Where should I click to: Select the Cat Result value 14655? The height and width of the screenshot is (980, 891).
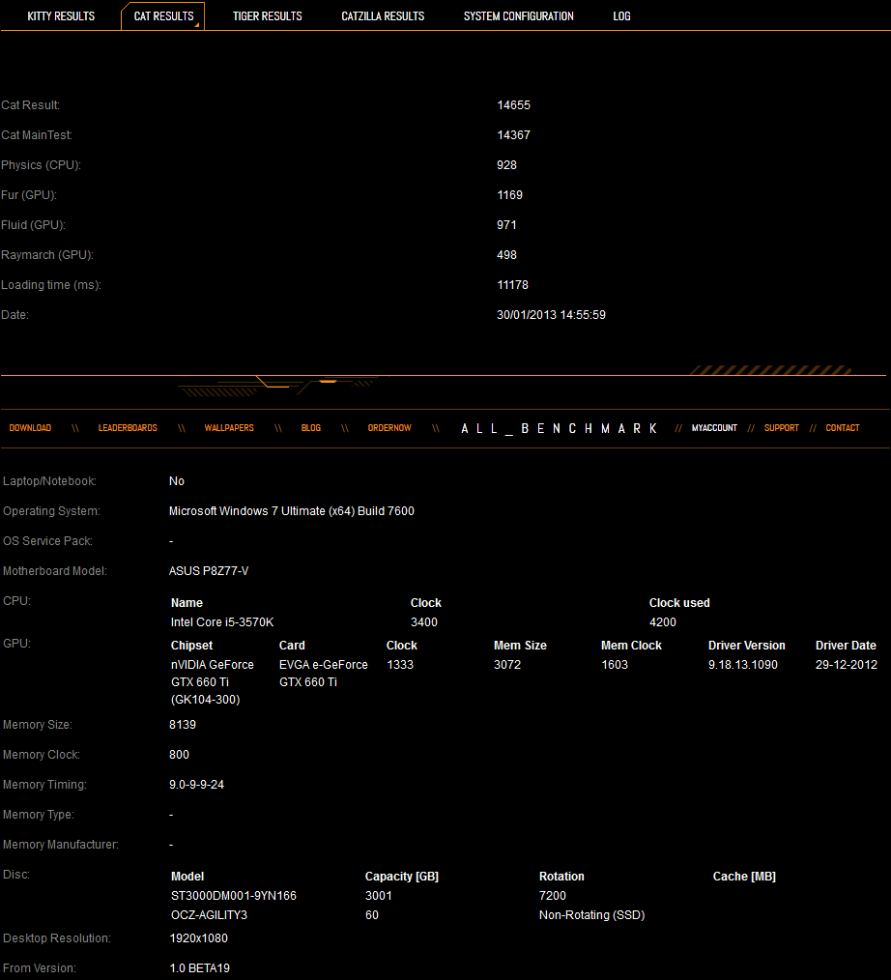(513, 105)
